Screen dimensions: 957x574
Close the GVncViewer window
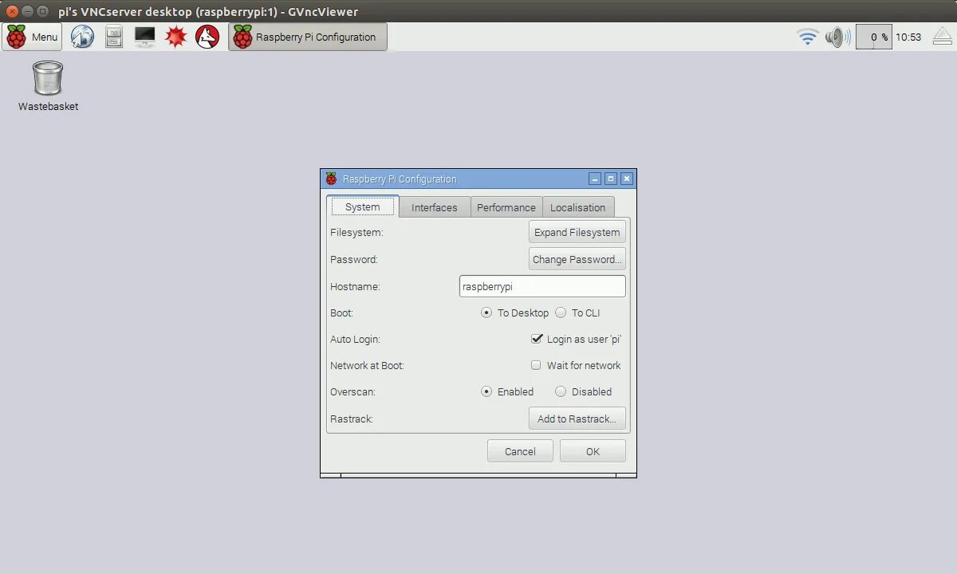tap(12, 11)
